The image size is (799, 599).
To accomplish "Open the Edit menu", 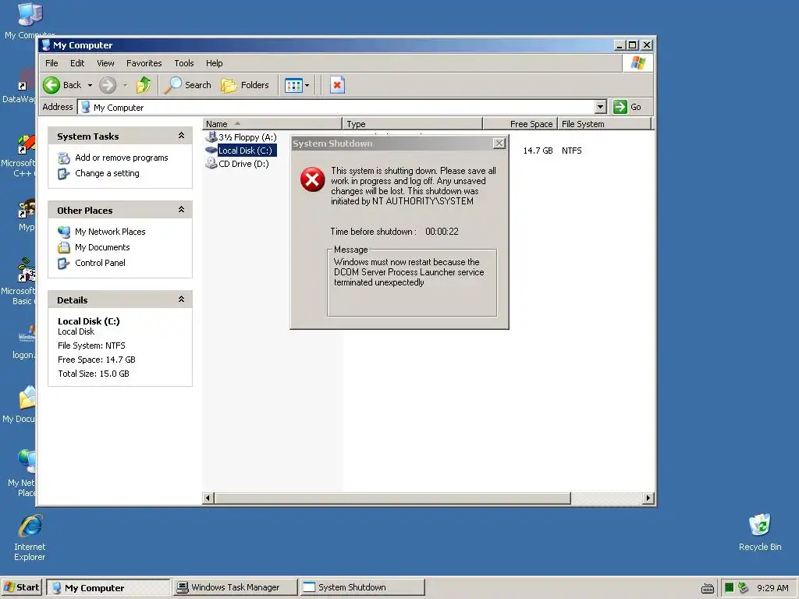I will pos(77,63).
